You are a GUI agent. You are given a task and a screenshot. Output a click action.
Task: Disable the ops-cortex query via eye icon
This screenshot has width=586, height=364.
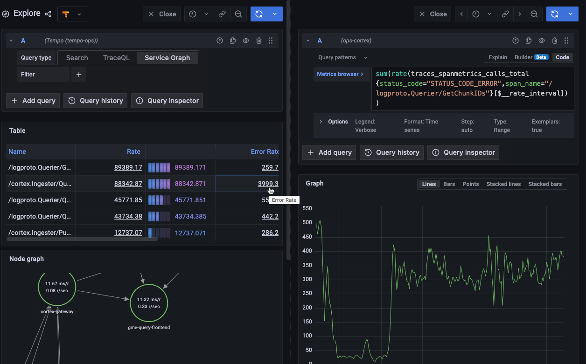[542, 41]
